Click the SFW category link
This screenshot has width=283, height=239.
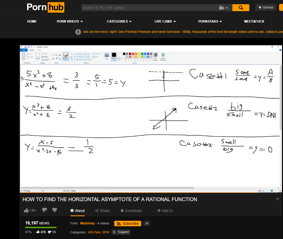106,232
